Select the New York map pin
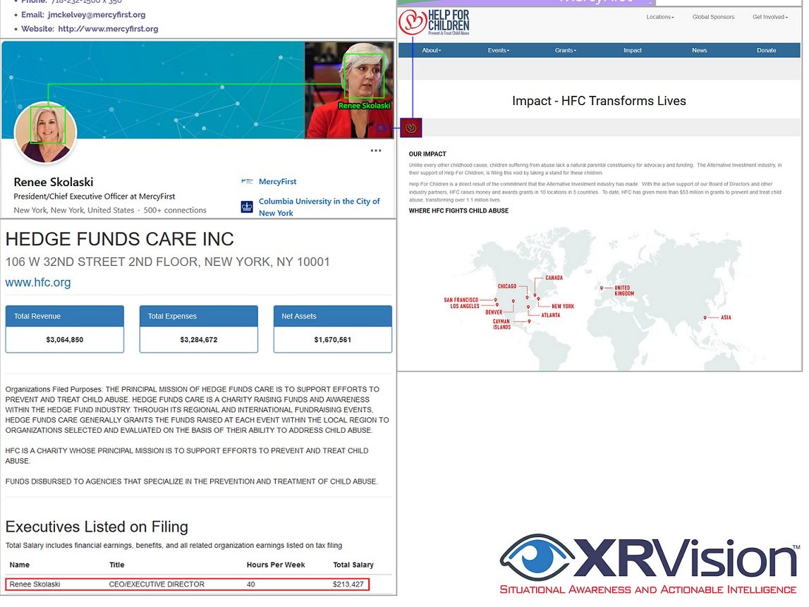This screenshot has height=607, width=809. [538, 299]
